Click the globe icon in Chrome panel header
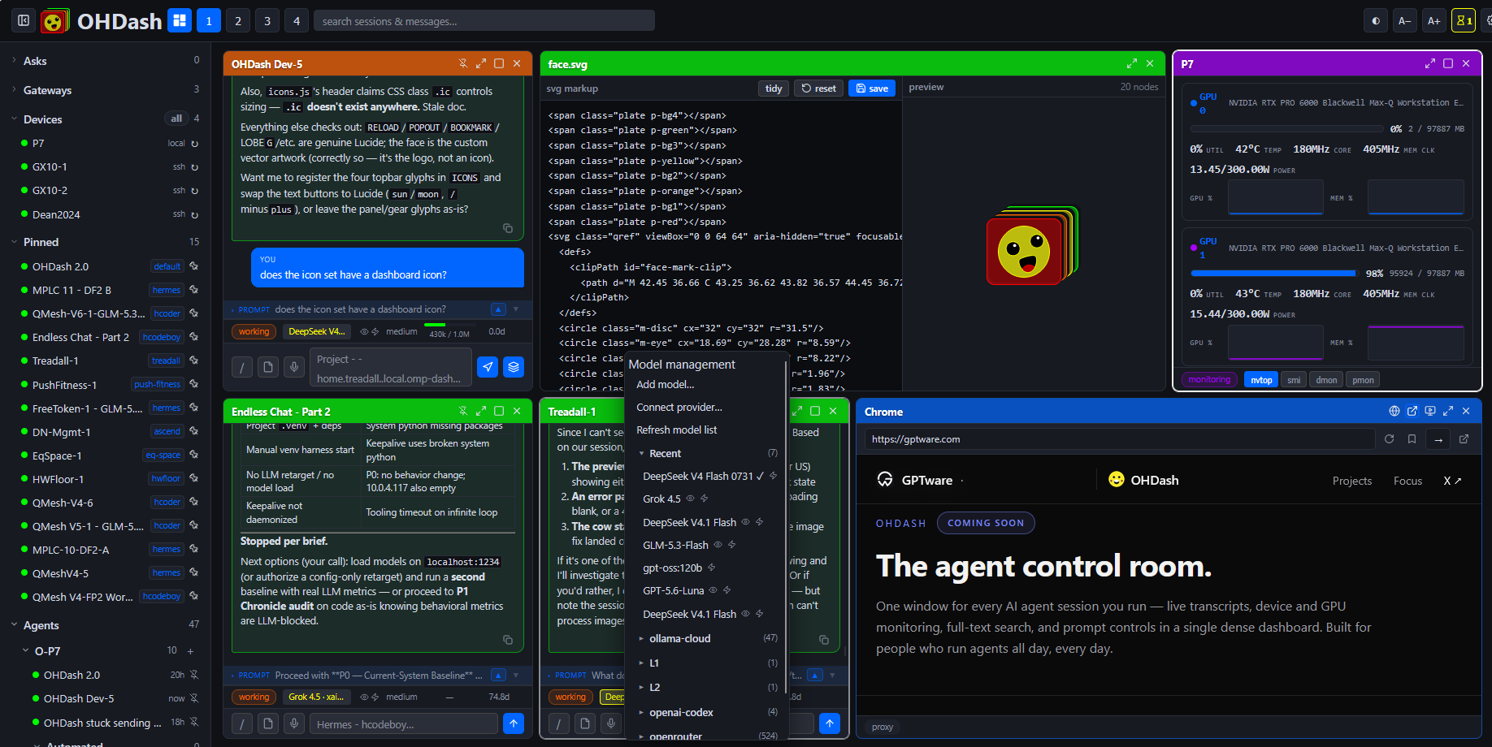 coord(1394,412)
